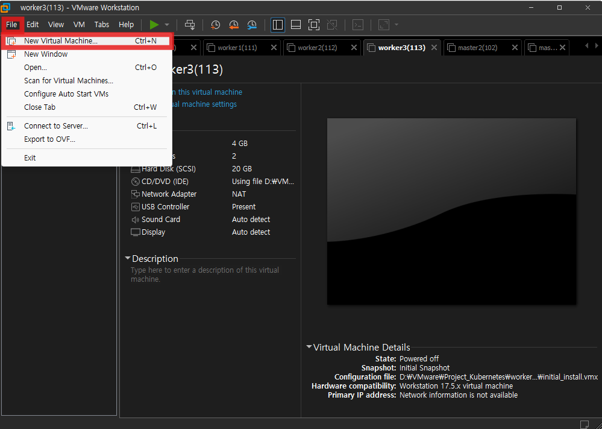Close the worker1(111) tab
Image resolution: width=602 pixels, height=429 pixels.
(x=274, y=48)
